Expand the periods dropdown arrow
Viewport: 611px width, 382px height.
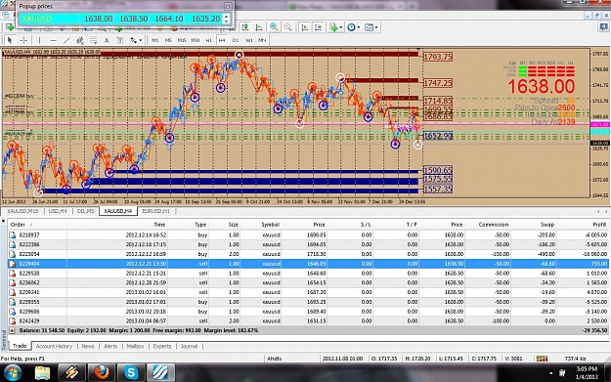[x=359, y=27]
